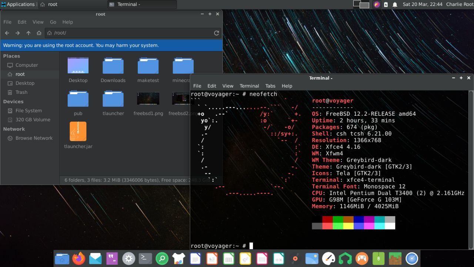
Task: Click the terminal window vertical scrollbar
Action: click(471, 170)
